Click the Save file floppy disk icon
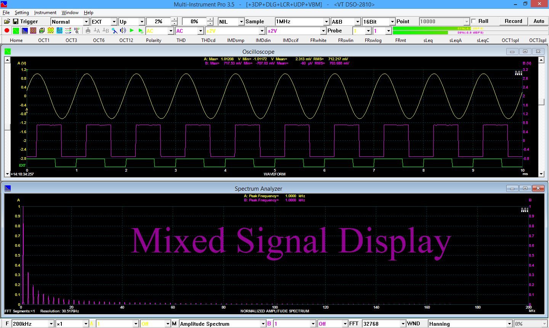This screenshot has height=328, width=549. coord(16,21)
